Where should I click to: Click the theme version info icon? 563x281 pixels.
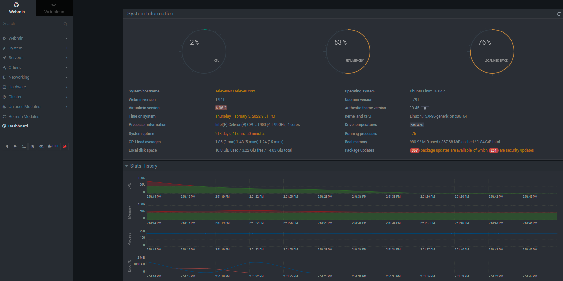tap(425, 108)
